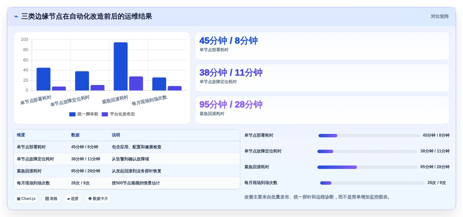This screenshot has width=463, height=217.
Task: Click the 数据卡片 tag chip
Action: [x=98, y=199]
